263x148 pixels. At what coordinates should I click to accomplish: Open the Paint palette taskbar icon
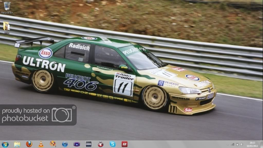pyautogui.click(x=53, y=144)
